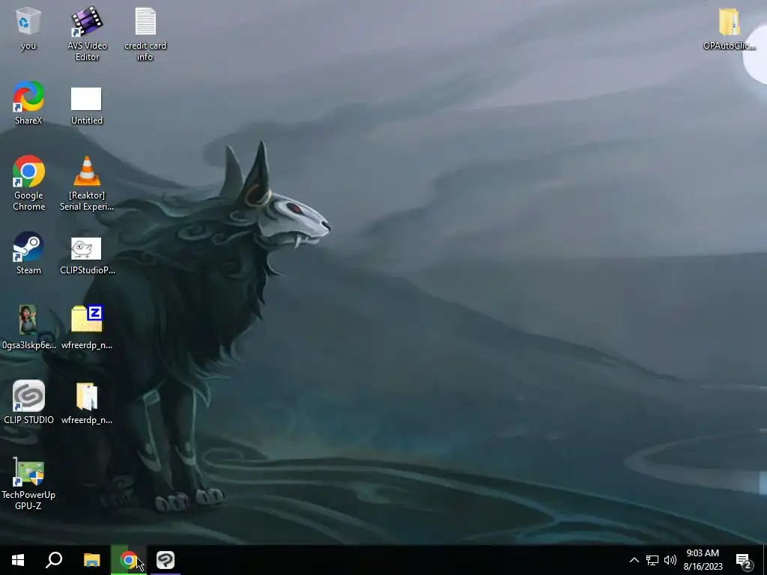Image resolution: width=767 pixels, height=575 pixels.
Task: Open the Windows Start menu
Action: 18,560
